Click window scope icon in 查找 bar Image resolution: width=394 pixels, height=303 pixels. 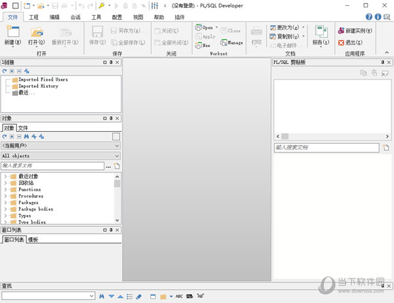point(153,296)
